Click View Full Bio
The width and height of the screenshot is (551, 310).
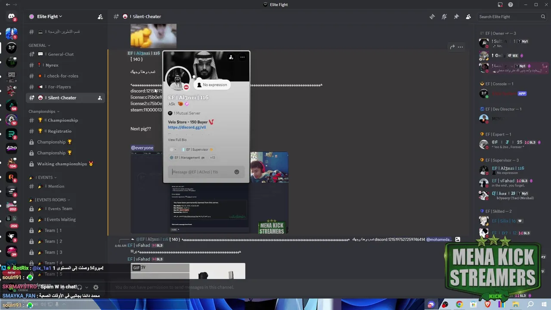pos(177,140)
